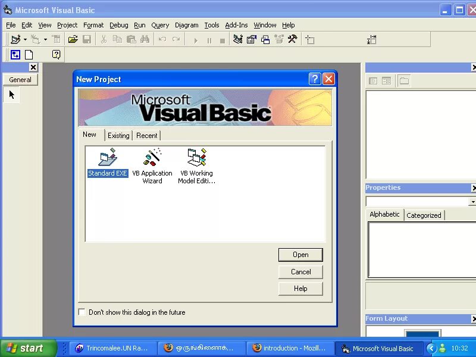
Task: Click the Add Form toolbar icon
Action: tap(36, 39)
